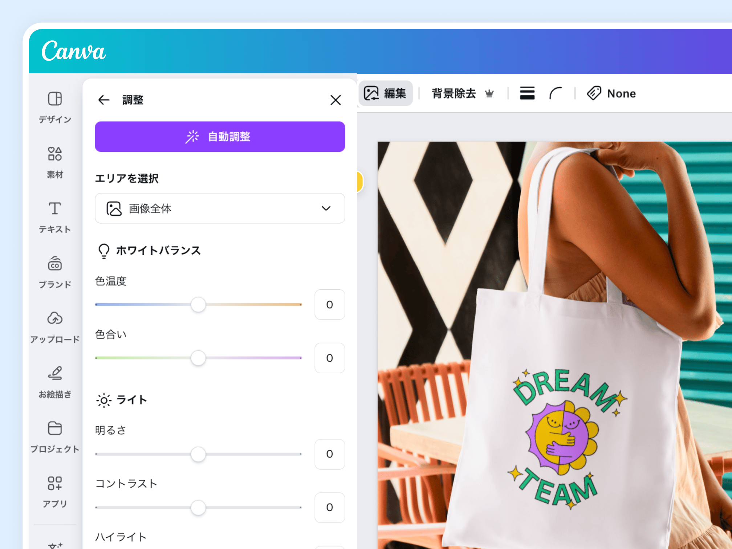Click the 明るさ brightness slider handle

click(x=198, y=454)
